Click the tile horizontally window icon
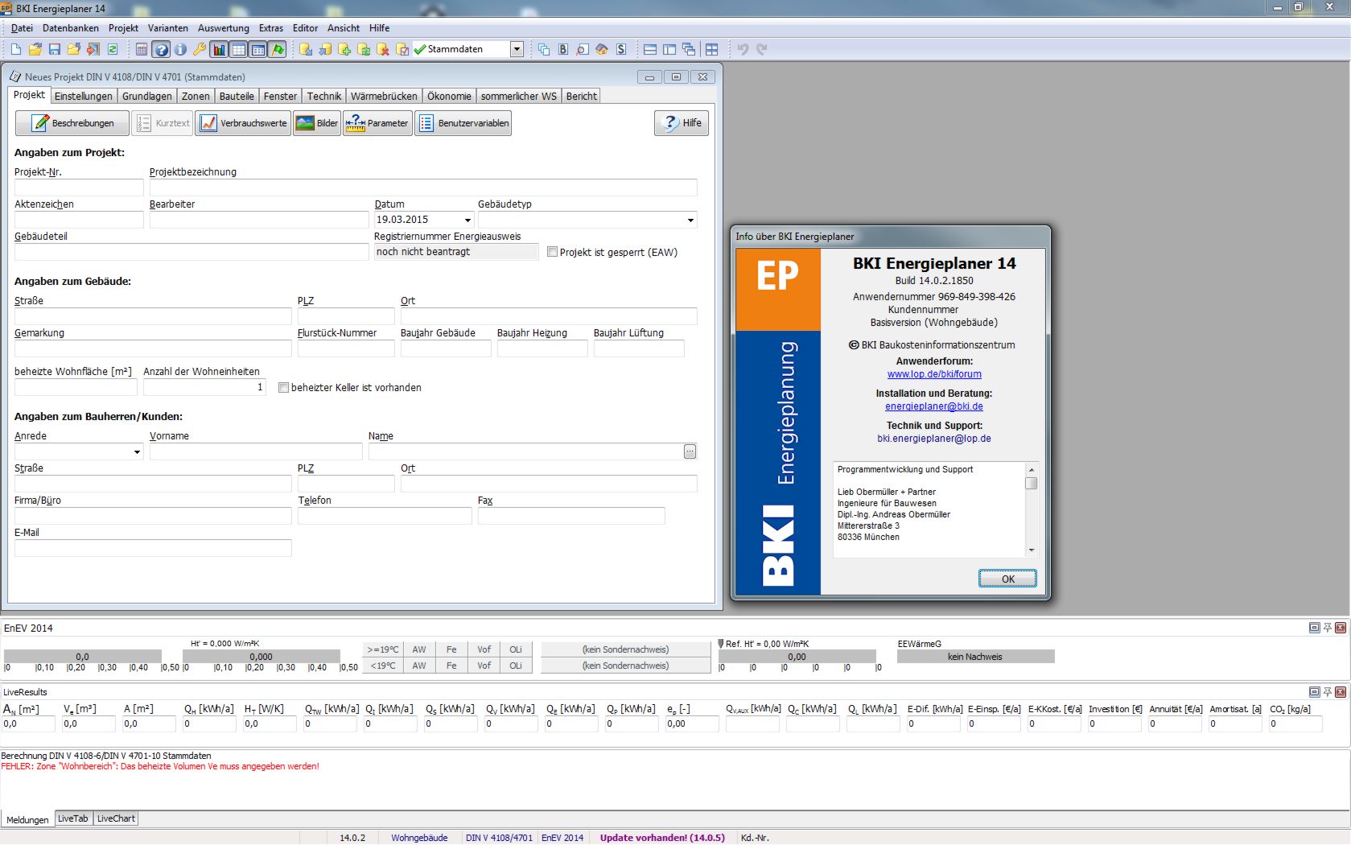 coord(650,49)
